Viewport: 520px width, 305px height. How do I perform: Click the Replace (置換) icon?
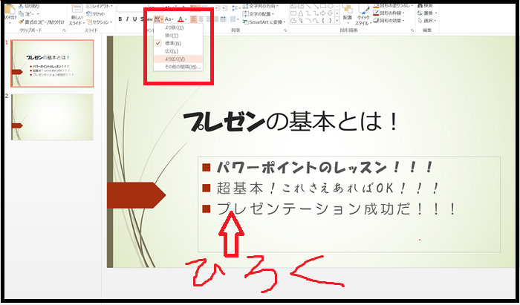(x=420, y=13)
